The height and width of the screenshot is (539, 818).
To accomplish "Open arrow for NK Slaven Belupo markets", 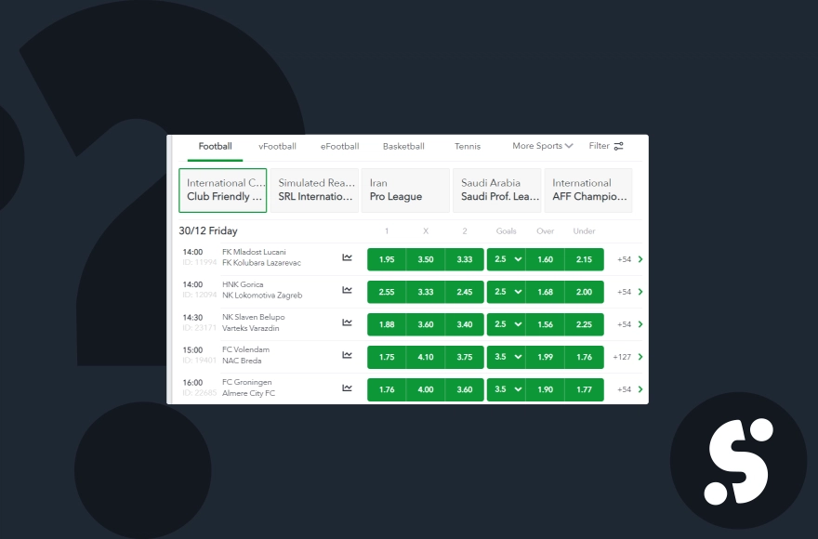I will click(x=640, y=324).
